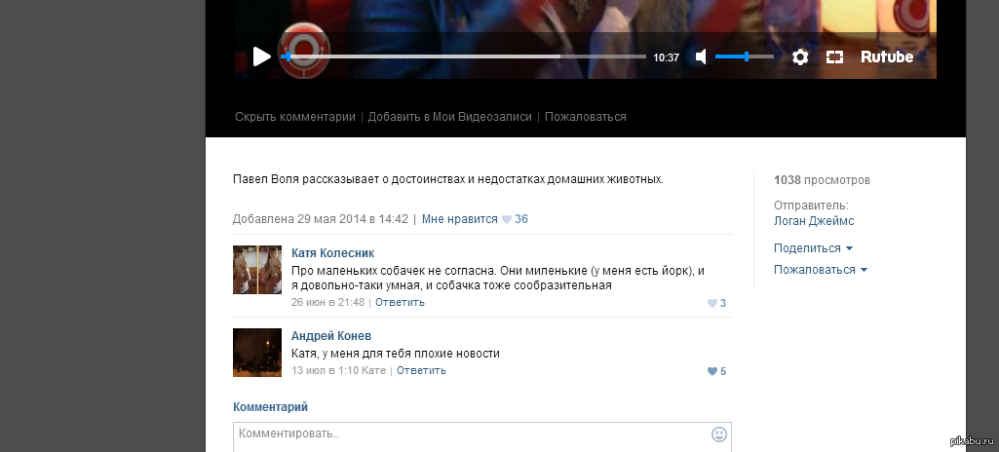Click the Rutube logo in the player
Screen dimensions: 999x452
click(x=887, y=56)
